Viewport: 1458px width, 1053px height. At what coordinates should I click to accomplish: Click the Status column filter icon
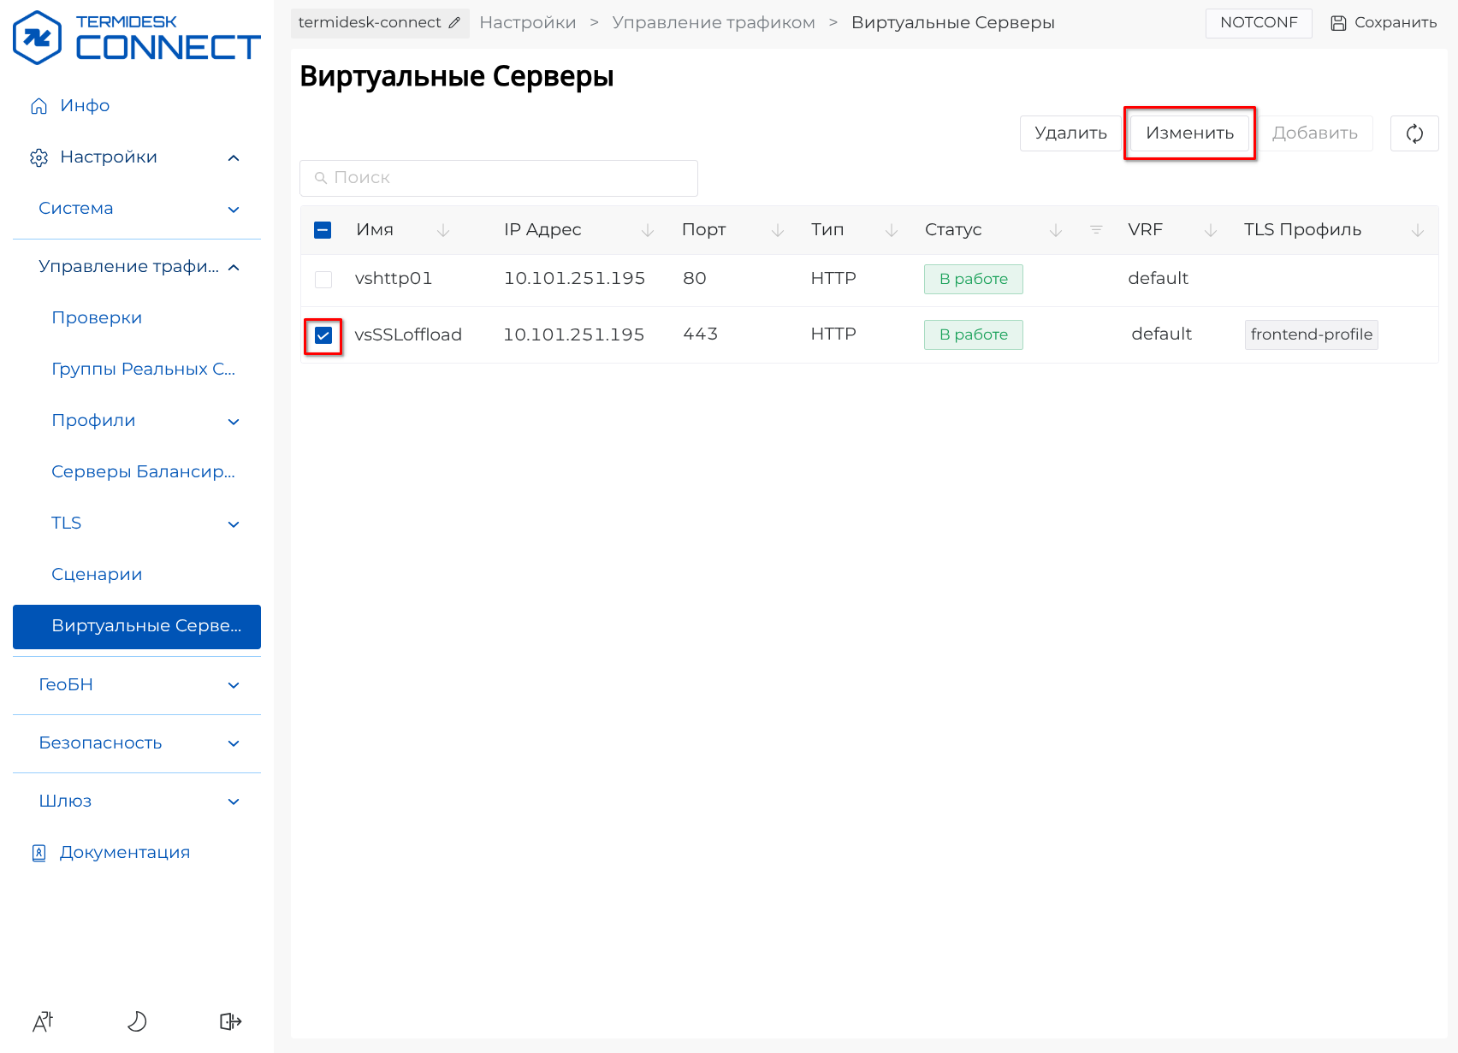(1096, 230)
